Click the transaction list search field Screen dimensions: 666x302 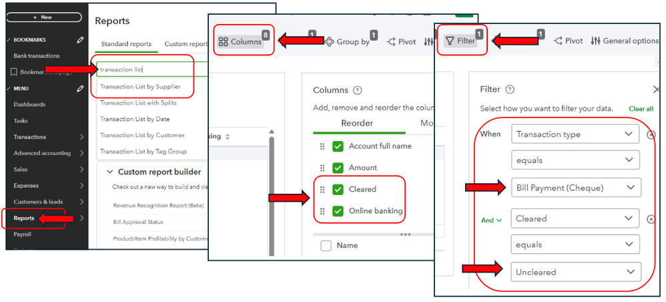tap(152, 69)
